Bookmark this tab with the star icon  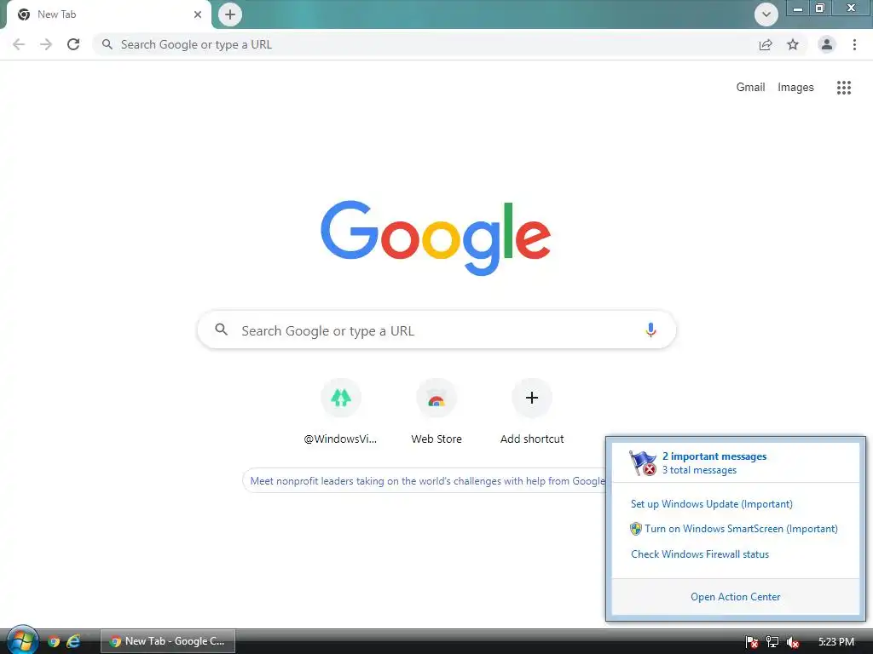(793, 44)
